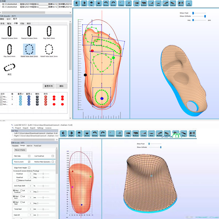Click Up arrow icon in isoleCAD V2.5.3 toolbar

79,134
